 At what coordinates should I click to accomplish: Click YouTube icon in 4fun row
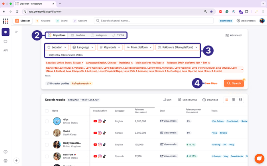[95, 121]
